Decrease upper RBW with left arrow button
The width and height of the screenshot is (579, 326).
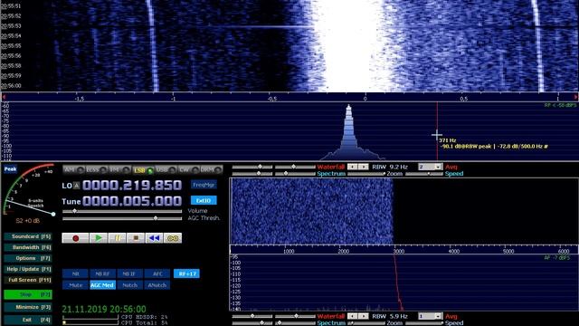click(x=353, y=167)
